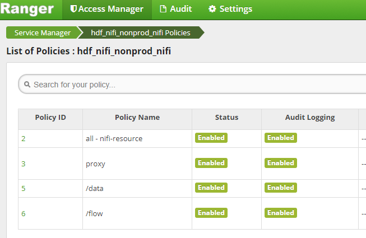This screenshot has width=366, height=238.
Task: Click the shield icon beside Access Manager
Action: click(73, 10)
